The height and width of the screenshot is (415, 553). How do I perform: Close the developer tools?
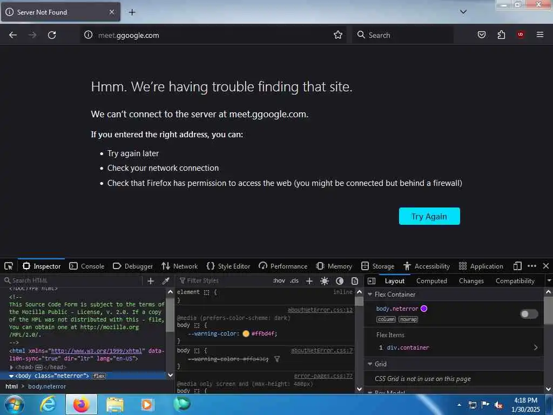pyautogui.click(x=545, y=266)
